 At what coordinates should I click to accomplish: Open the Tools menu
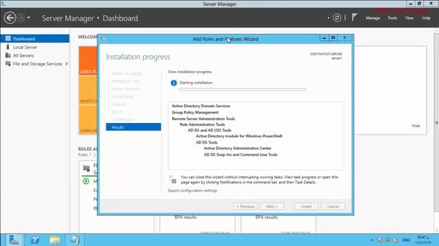[x=392, y=18]
